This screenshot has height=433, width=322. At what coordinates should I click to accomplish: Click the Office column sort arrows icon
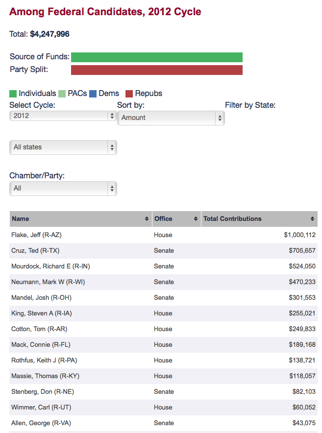point(196,219)
